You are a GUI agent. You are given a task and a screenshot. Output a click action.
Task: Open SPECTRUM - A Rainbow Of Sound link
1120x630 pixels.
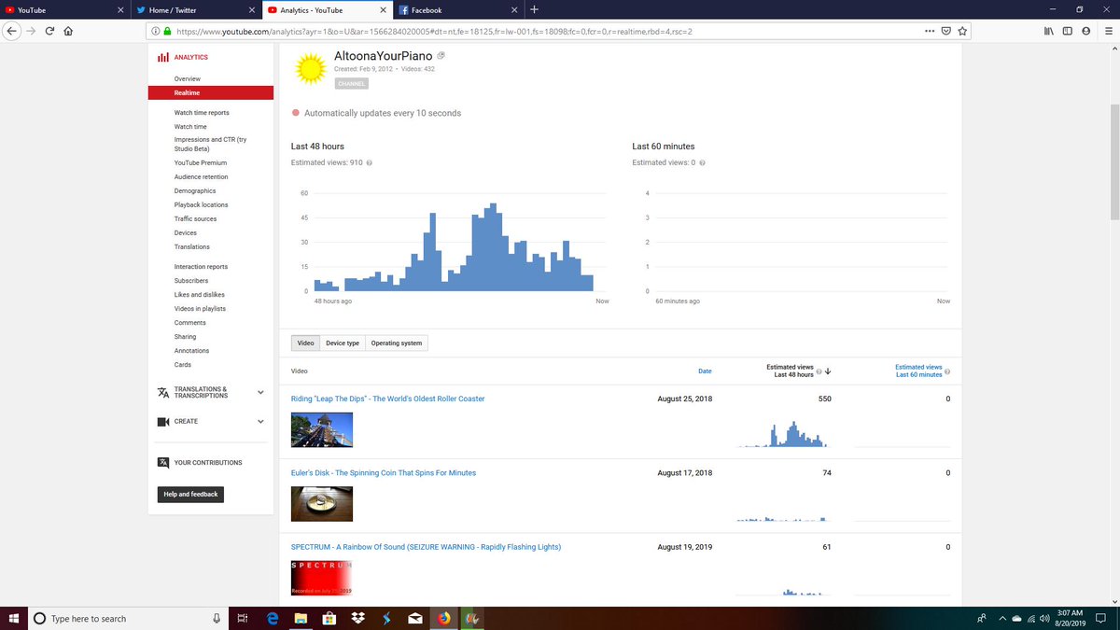tap(426, 546)
